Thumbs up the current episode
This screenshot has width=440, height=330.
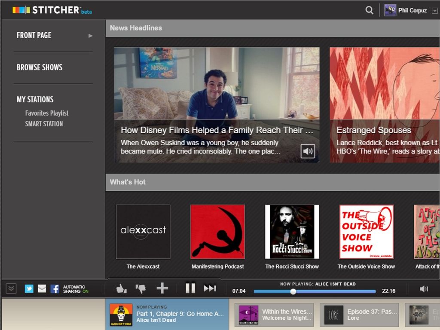point(122,288)
